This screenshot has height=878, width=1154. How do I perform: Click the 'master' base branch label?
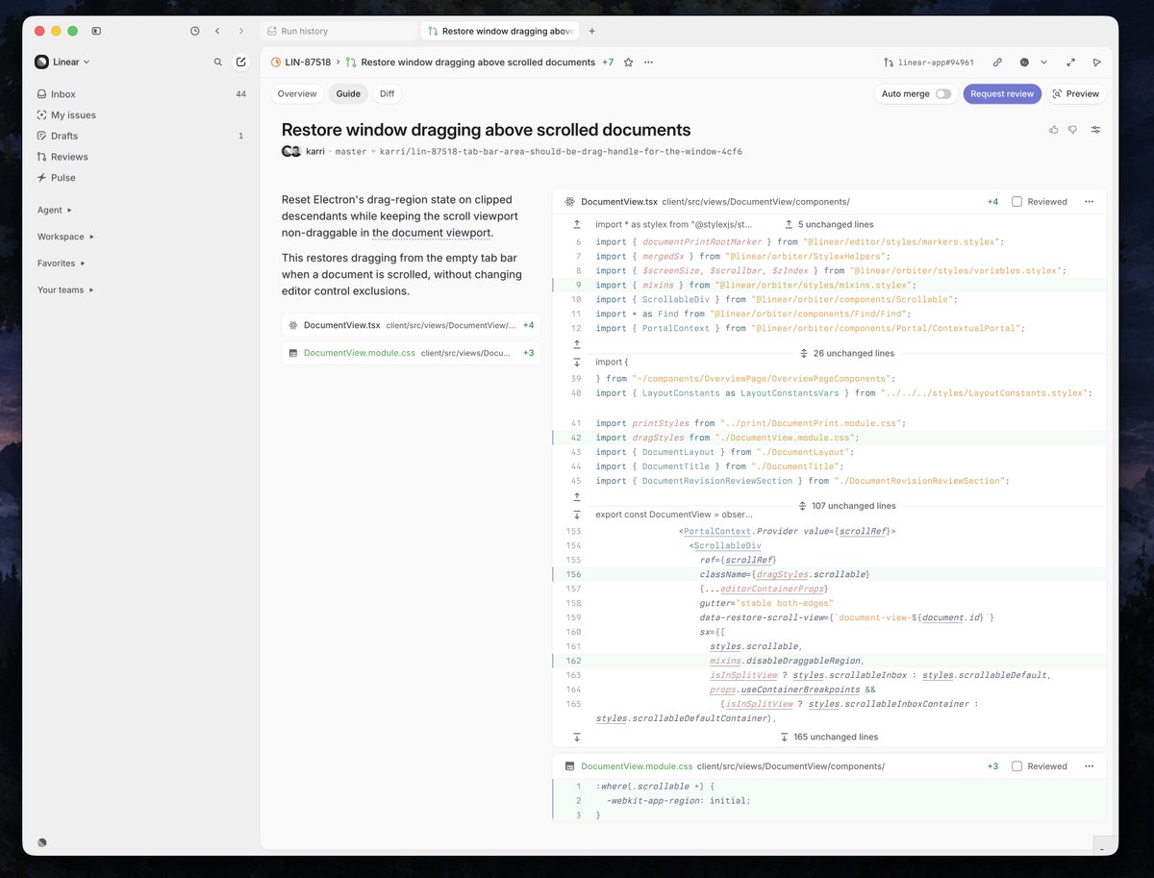[x=351, y=152]
